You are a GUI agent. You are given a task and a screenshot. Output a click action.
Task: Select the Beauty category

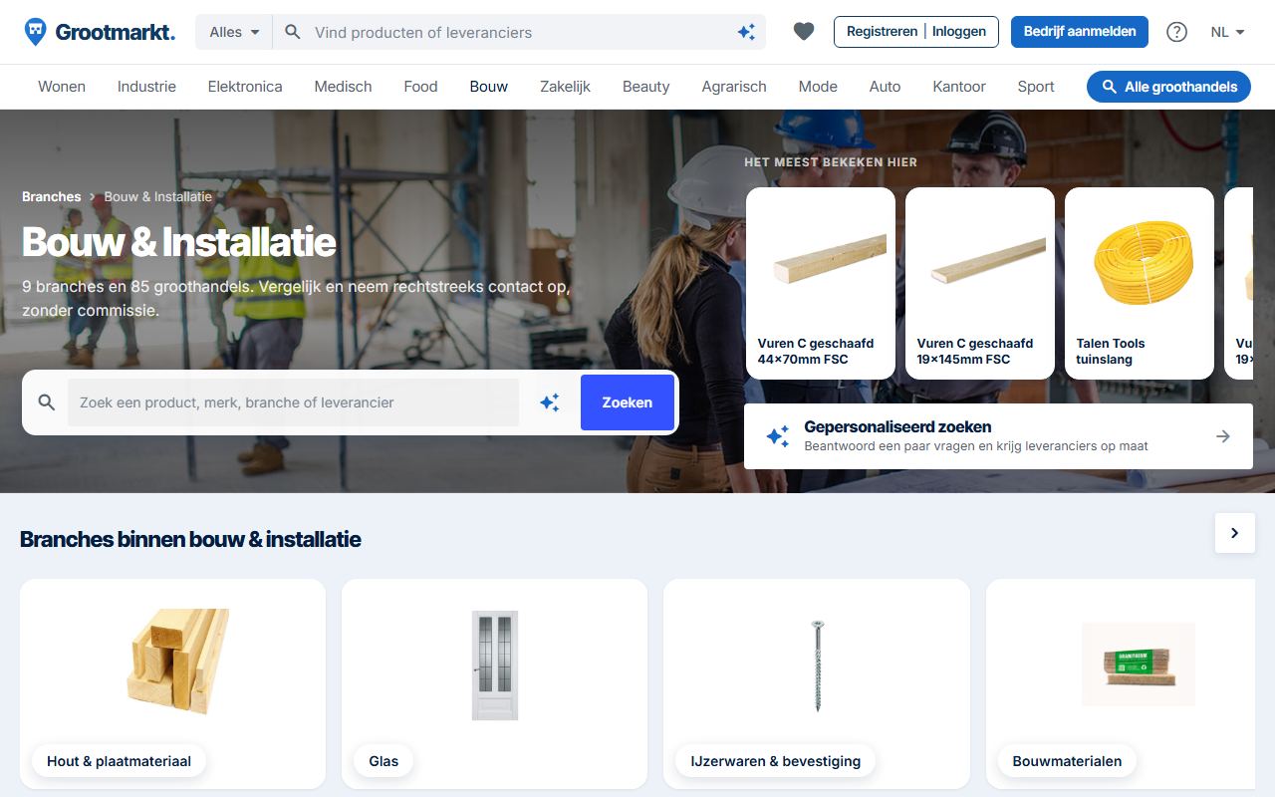pos(646,87)
